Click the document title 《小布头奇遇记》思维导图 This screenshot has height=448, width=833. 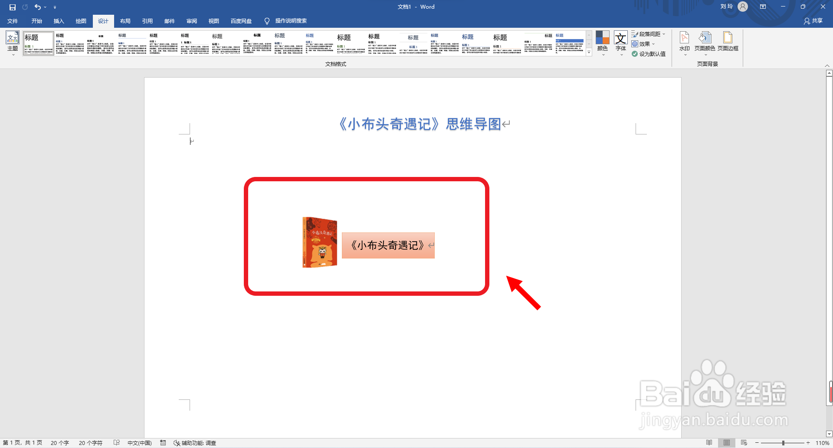pos(420,124)
